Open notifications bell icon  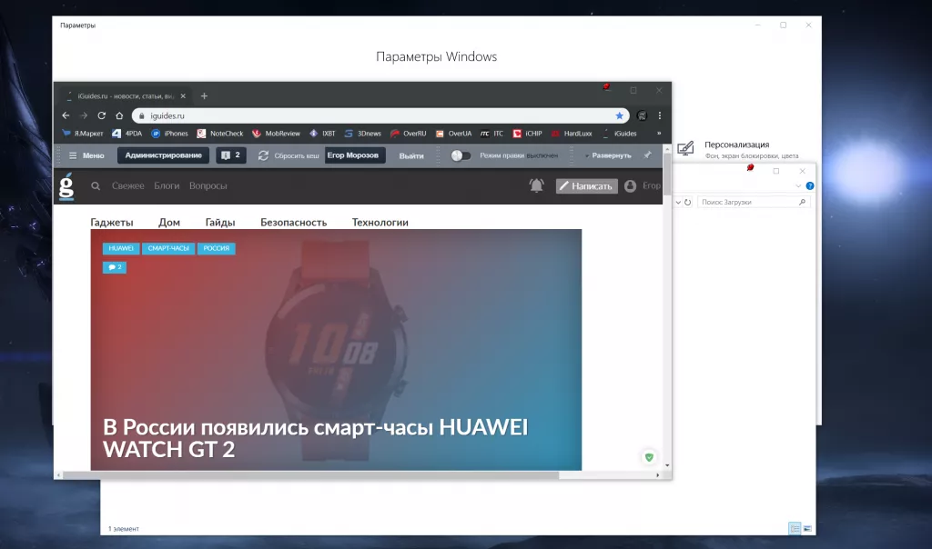[536, 185]
